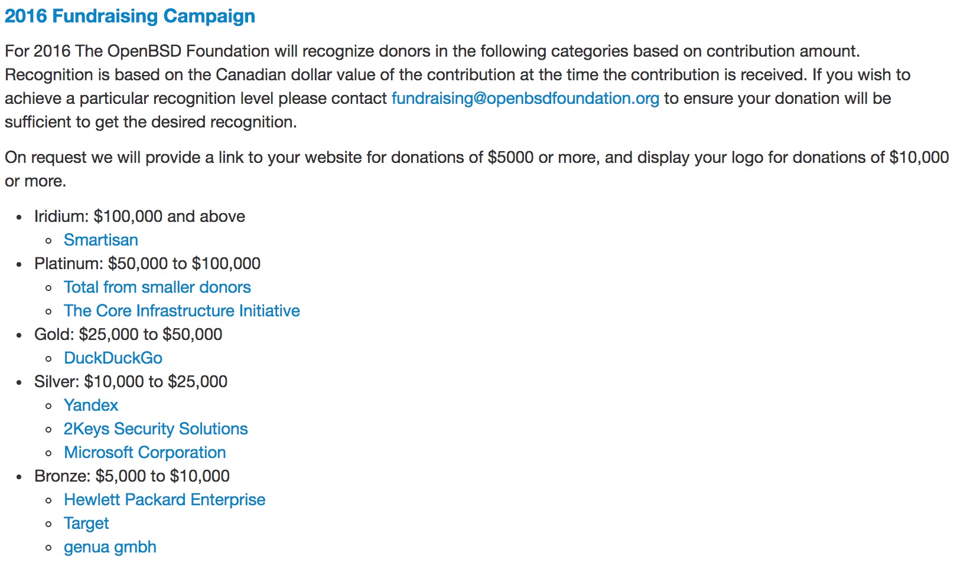Click the Gold tier label text
The height and width of the screenshot is (569, 957).
click(128, 335)
